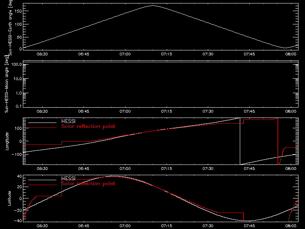Click the 50 tick on Earth angle axis
This screenshot has width=305, height=229.
(x=19, y=37)
